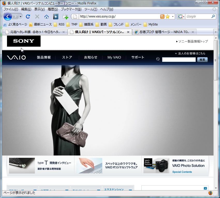220x198 pixels.
Task: Open the URL bar history dropdown
Action: (173, 16)
